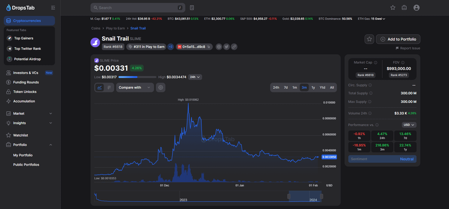Select the 7d chart range
The width and height of the screenshot is (449, 209).
(285, 87)
